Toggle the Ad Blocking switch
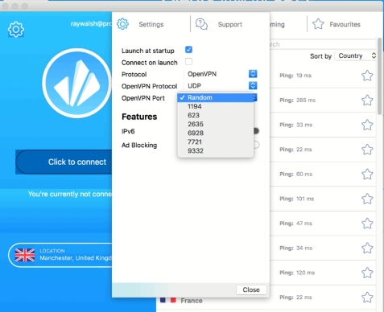Viewport: 384px width, 312px height. (256, 145)
